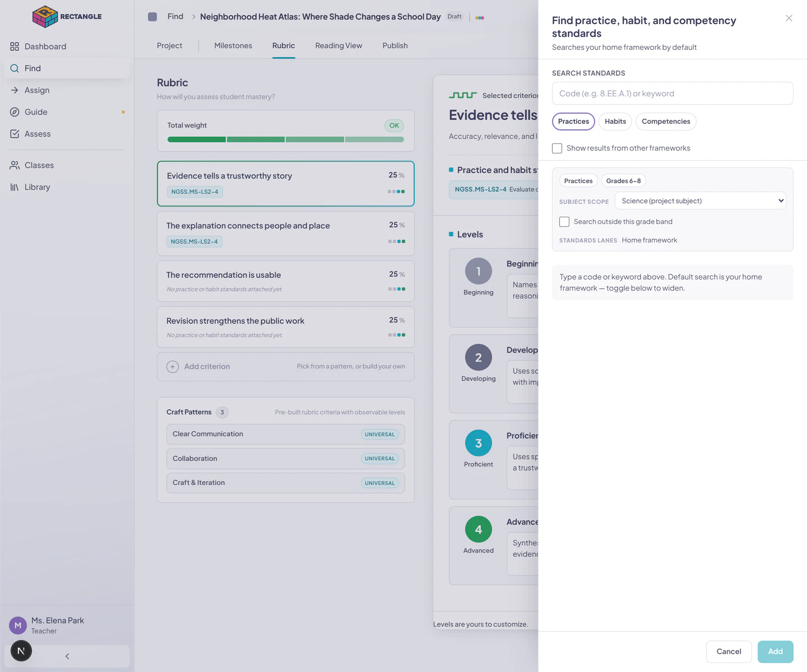Expand the Craft & Iteration pattern
The width and height of the screenshot is (807, 672).
pyautogui.click(x=286, y=483)
